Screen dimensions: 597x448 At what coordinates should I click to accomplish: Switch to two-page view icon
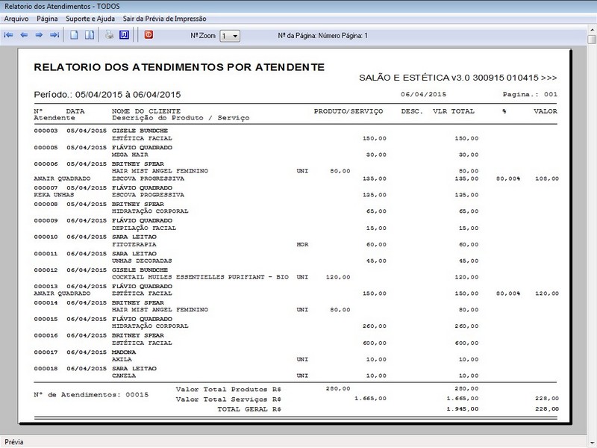coord(89,35)
